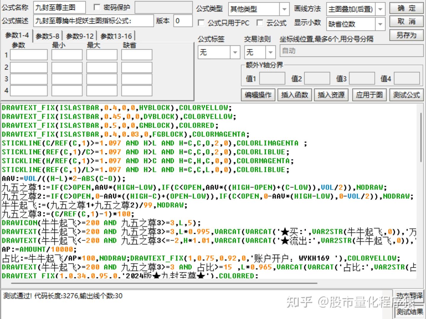Select the row 4 参数 name field

click(29, 90)
